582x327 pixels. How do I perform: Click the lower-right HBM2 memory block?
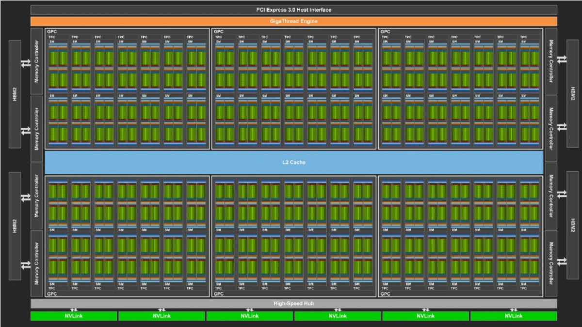(x=573, y=225)
